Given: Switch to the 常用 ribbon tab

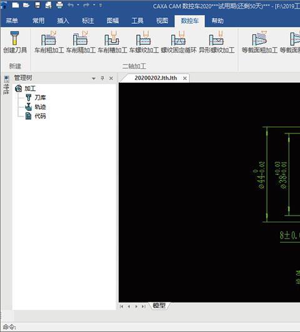Looking at the screenshot, I should pos(39,21).
